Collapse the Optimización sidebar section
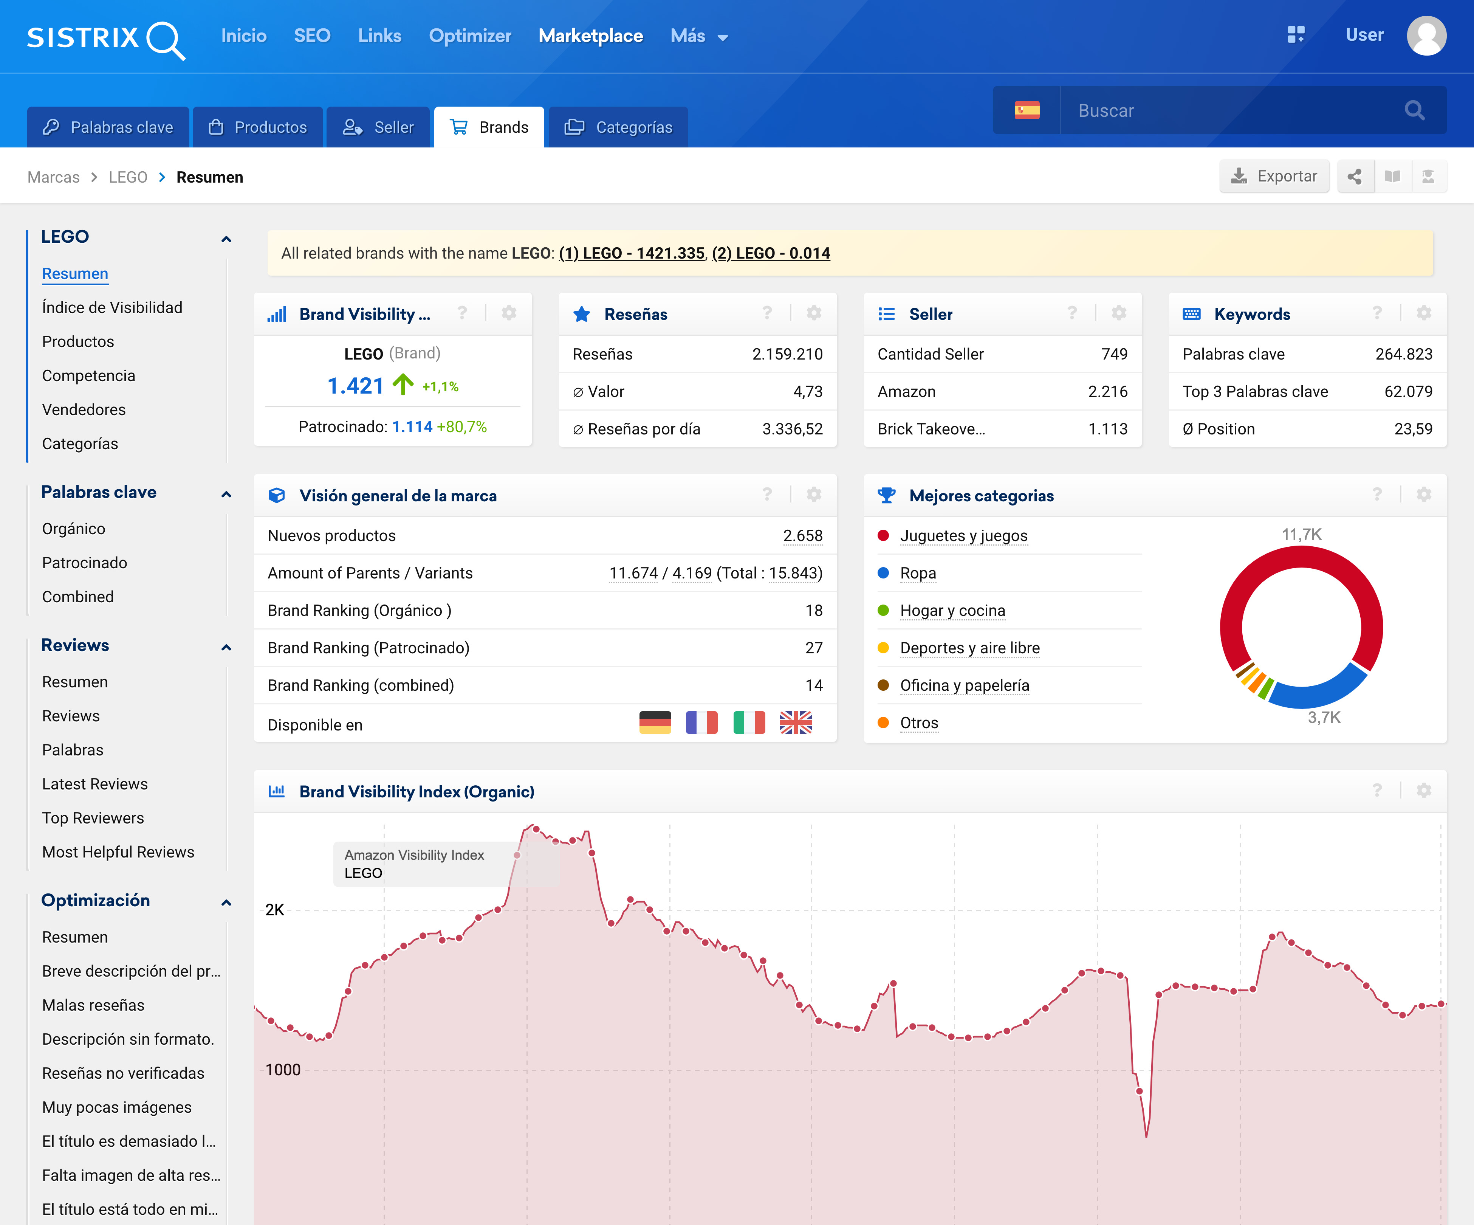 (x=226, y=902)
